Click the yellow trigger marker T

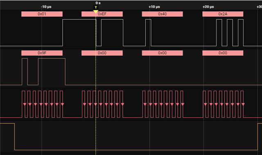pos(96,7)
